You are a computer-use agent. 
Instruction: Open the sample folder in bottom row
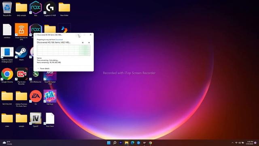click(21, 120)
